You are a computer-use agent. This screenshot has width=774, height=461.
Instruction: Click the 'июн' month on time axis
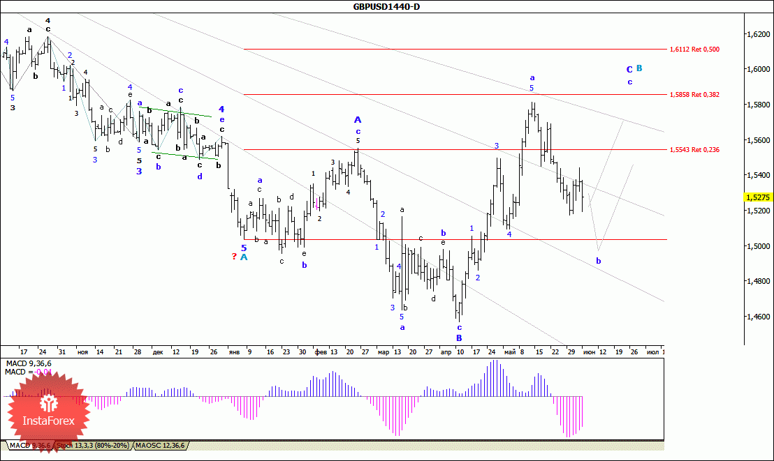589,352
